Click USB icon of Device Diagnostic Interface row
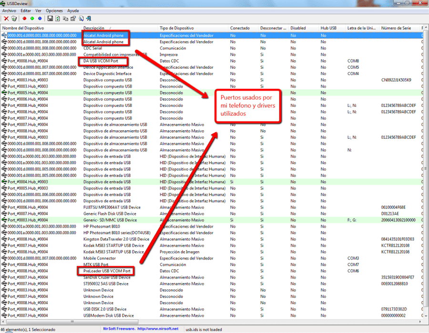This screenshot has width=429, height=333. click(4, 73)
